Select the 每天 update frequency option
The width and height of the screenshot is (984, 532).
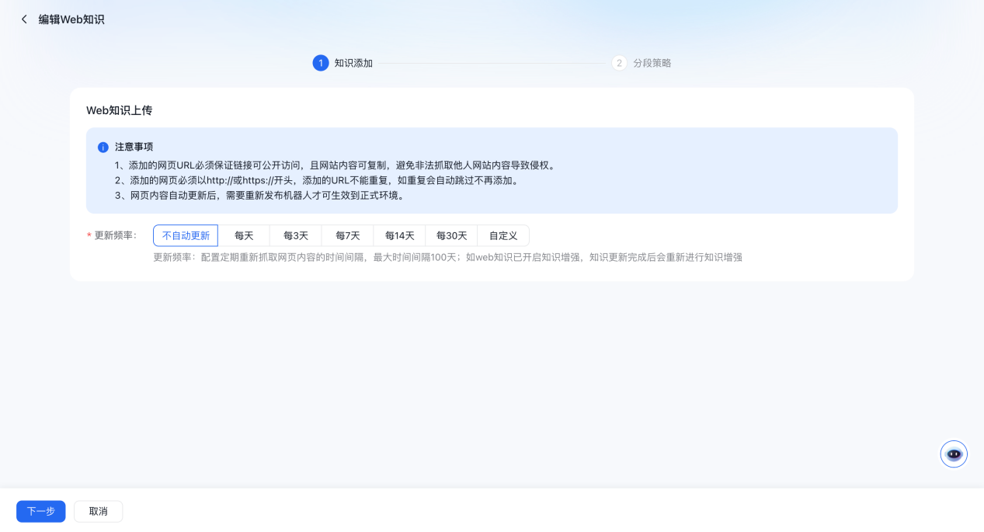coord(244,235)
